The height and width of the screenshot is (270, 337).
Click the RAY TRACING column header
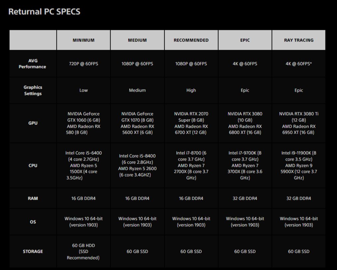click(299, 40)
